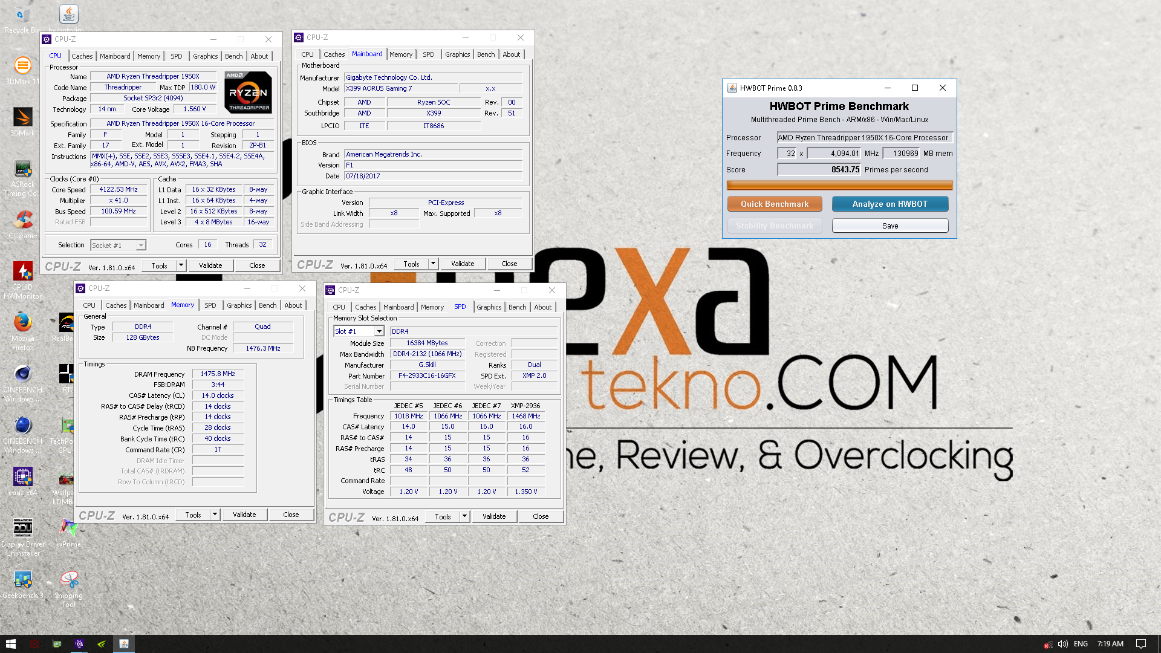Click Part Number F4-2933C16-16GFX
This screenshot has height=653, width=1161.
427,375
